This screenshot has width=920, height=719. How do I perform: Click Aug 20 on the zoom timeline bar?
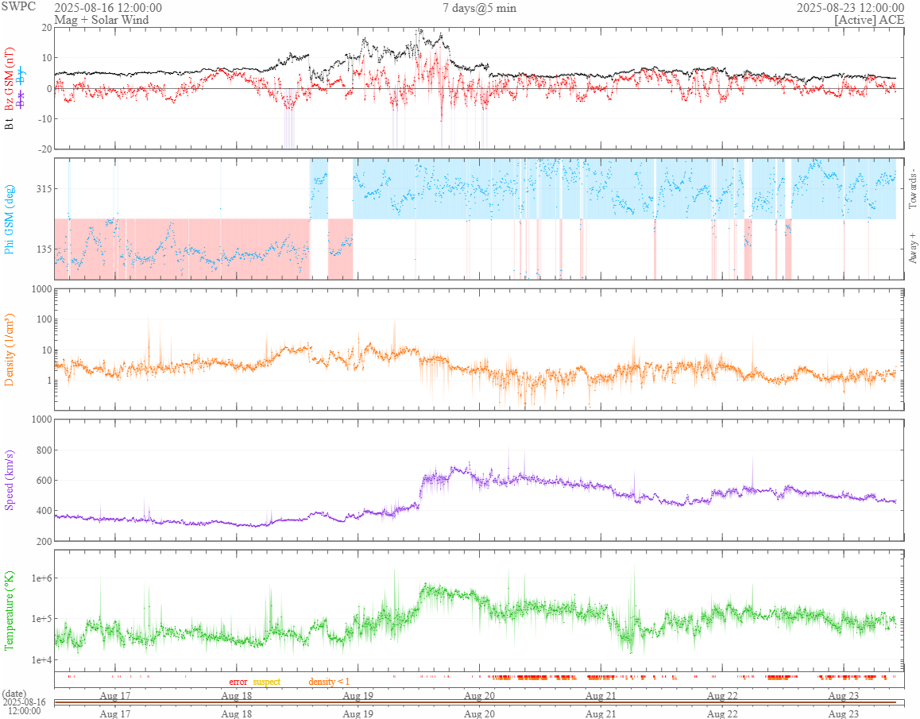click(479, 713)
